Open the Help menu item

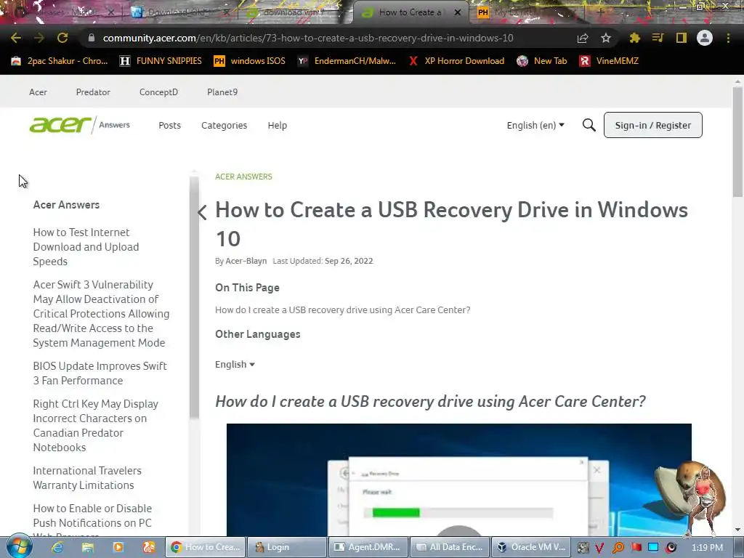277,125
